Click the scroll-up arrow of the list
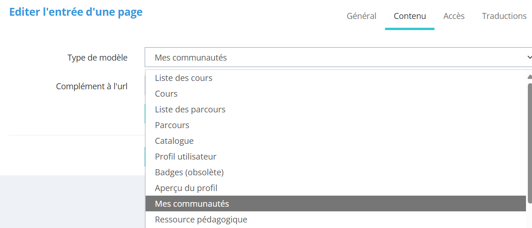 (x=529, y=77)
